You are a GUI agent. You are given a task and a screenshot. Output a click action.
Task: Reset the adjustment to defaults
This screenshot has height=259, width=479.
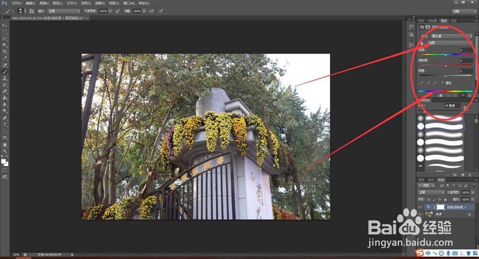click(x=455, y=96)
